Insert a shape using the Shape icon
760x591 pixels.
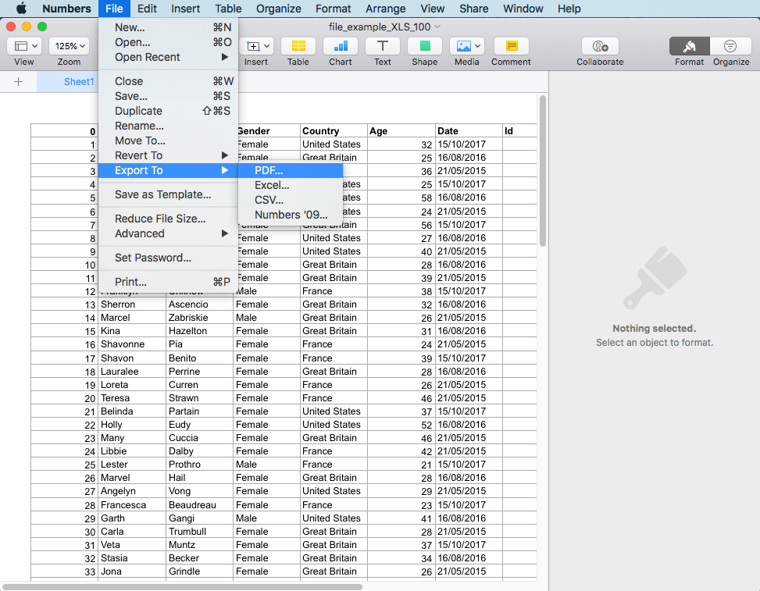pyautogui.click(x=424, y=47)
